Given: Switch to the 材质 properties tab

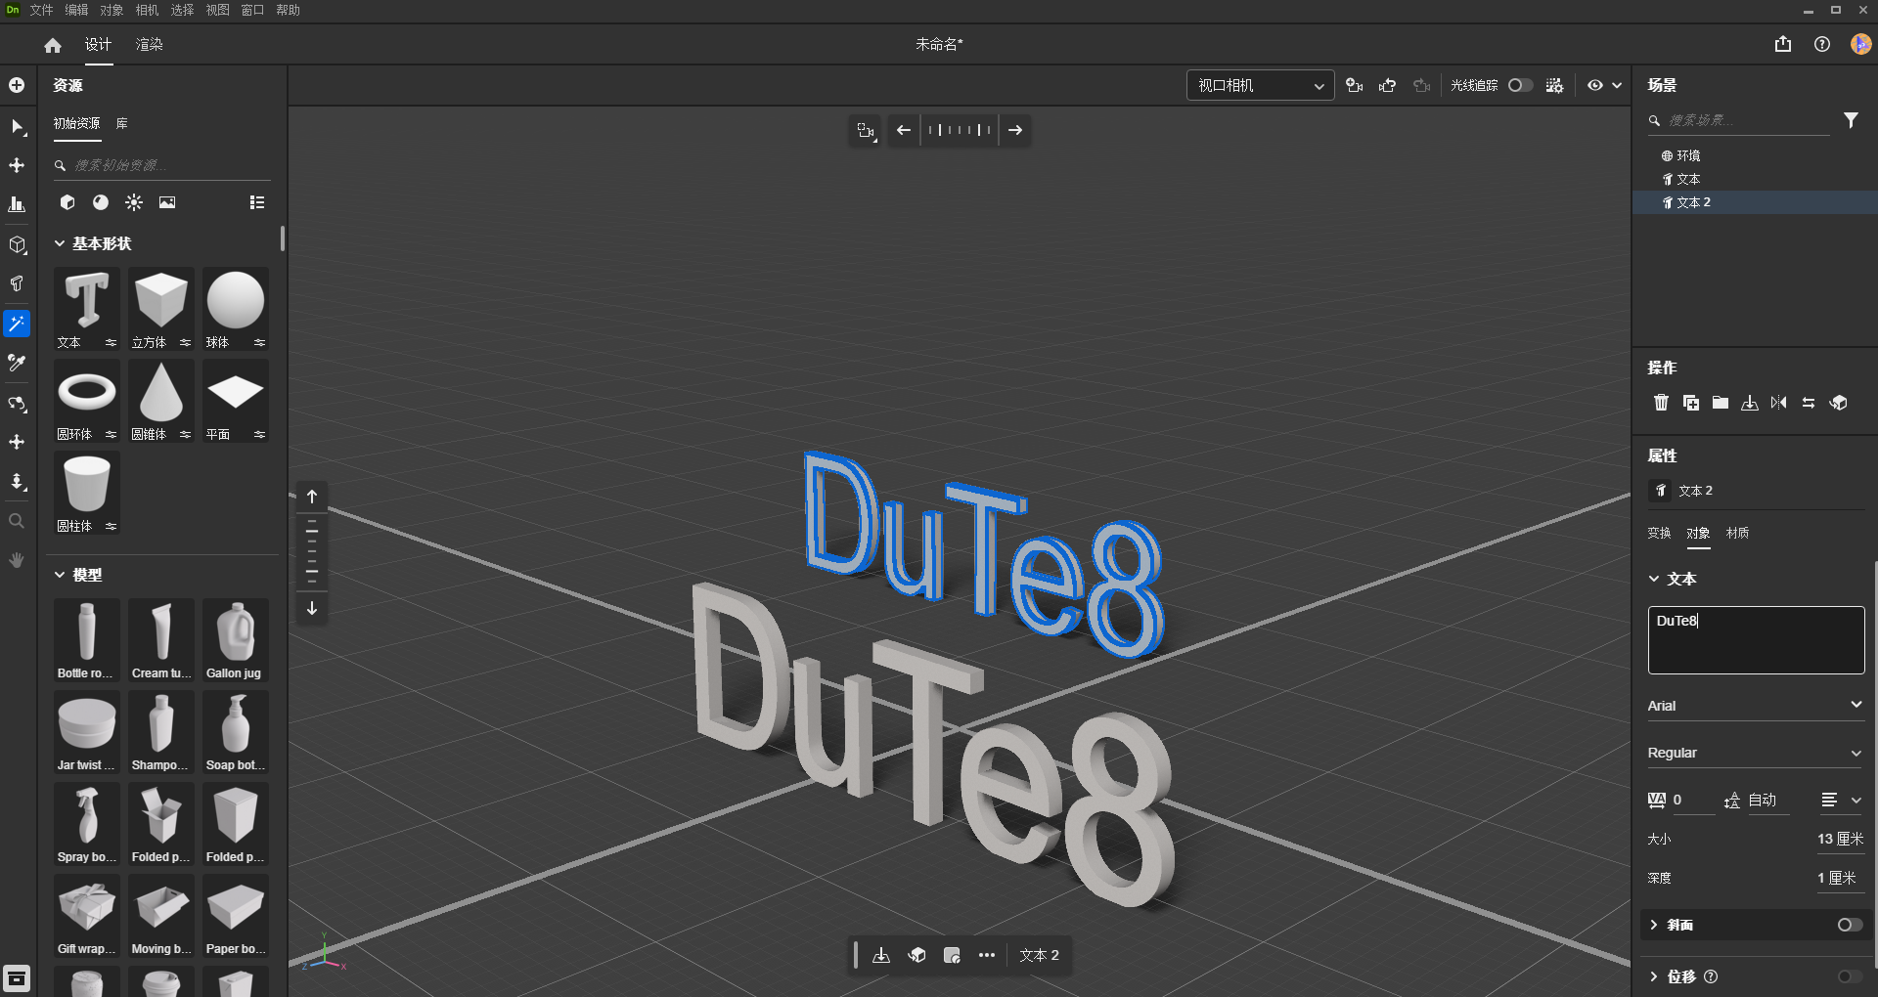Looking at the screenshot, I should 1737,533.
